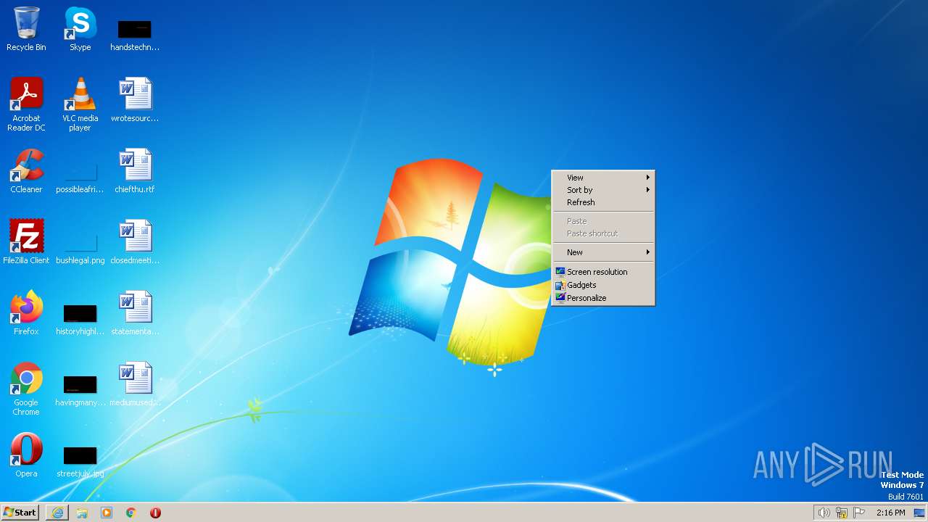The width and height of the screenshot is (928, 522).
Task: Select the statementa... Word document
Action: [135, 313]
